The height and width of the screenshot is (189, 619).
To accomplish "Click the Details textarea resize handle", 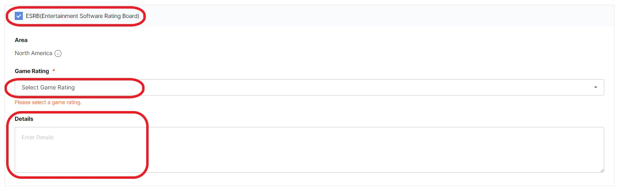I will [602, 170].
